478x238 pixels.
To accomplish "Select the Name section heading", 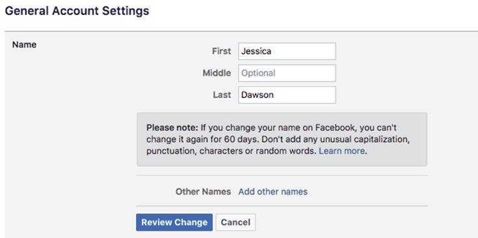I will pyautogui.click(x=25, y=45).
